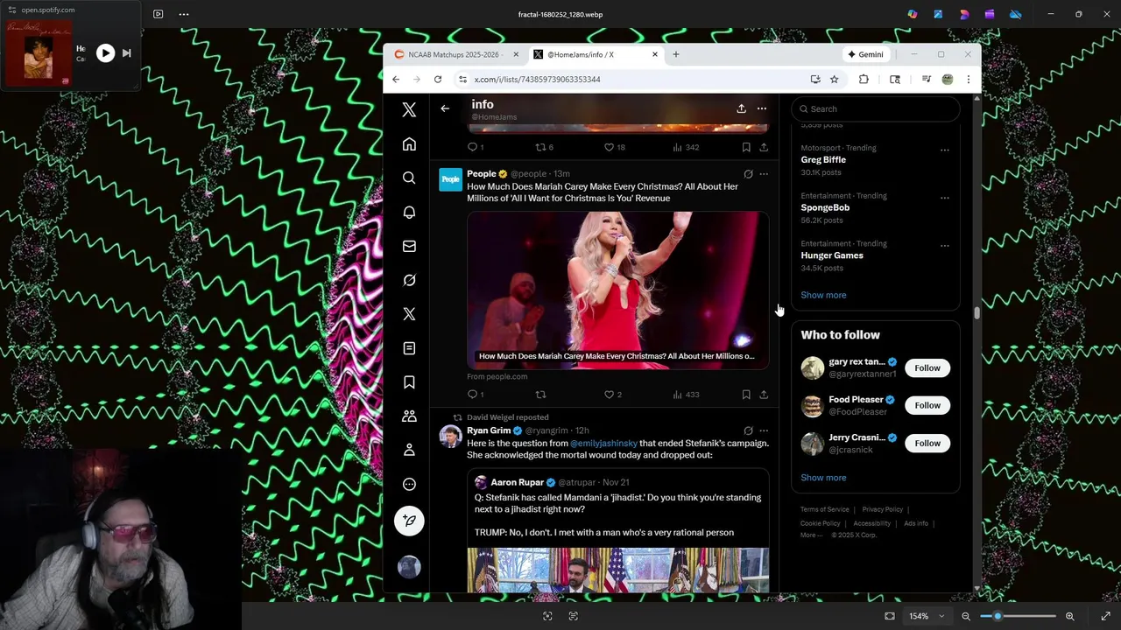Open Grok explain icon on Ryan Grim post

pyautogui.click(x=748, y=430)
